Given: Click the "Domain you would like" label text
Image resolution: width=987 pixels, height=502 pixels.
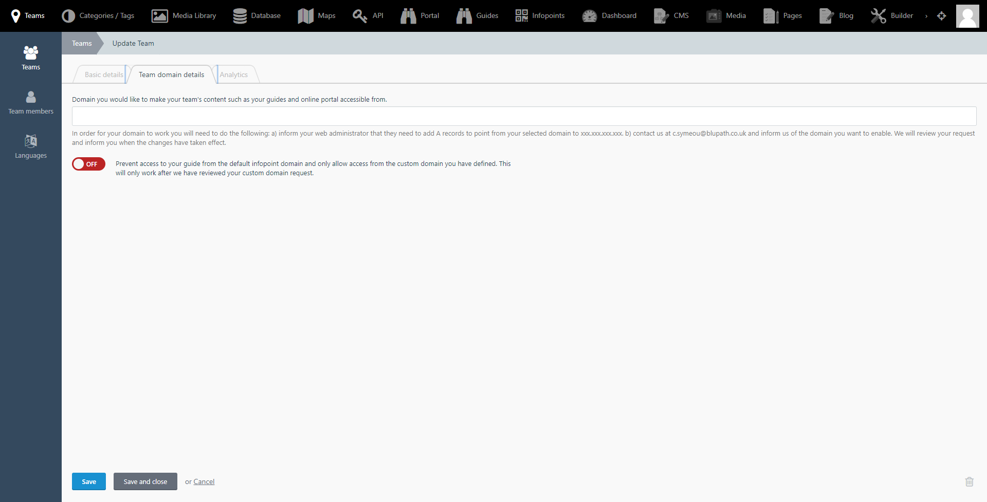Looking at the screenshot, I should point(229,99).
